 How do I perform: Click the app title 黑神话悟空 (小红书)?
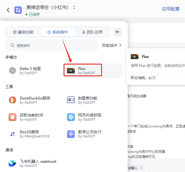47,8
